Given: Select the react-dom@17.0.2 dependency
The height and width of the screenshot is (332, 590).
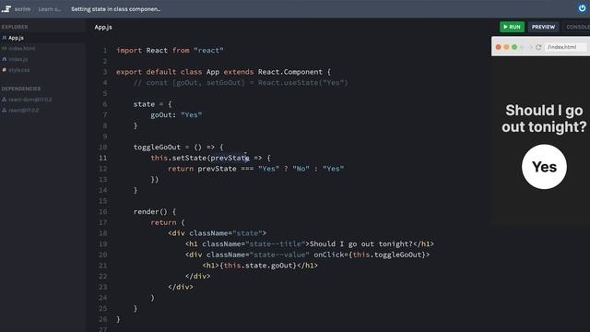Looking at the screenshot, I should pos(30,100).
